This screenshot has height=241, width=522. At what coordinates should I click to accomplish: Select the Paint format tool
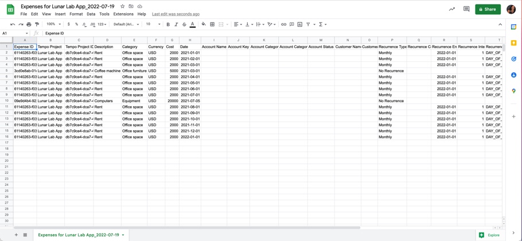pyautogui.click(x=37, y=25)
